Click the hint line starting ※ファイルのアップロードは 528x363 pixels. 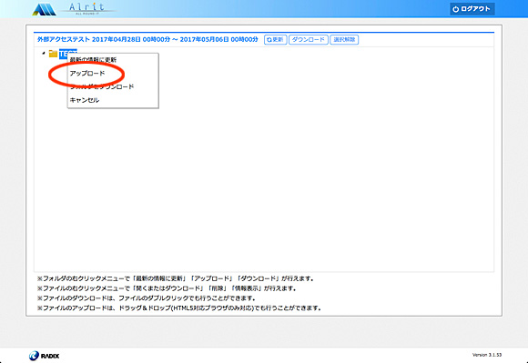(179, 308)
